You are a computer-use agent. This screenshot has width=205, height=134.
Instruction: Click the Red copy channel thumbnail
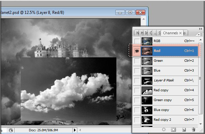coord(147,91)
